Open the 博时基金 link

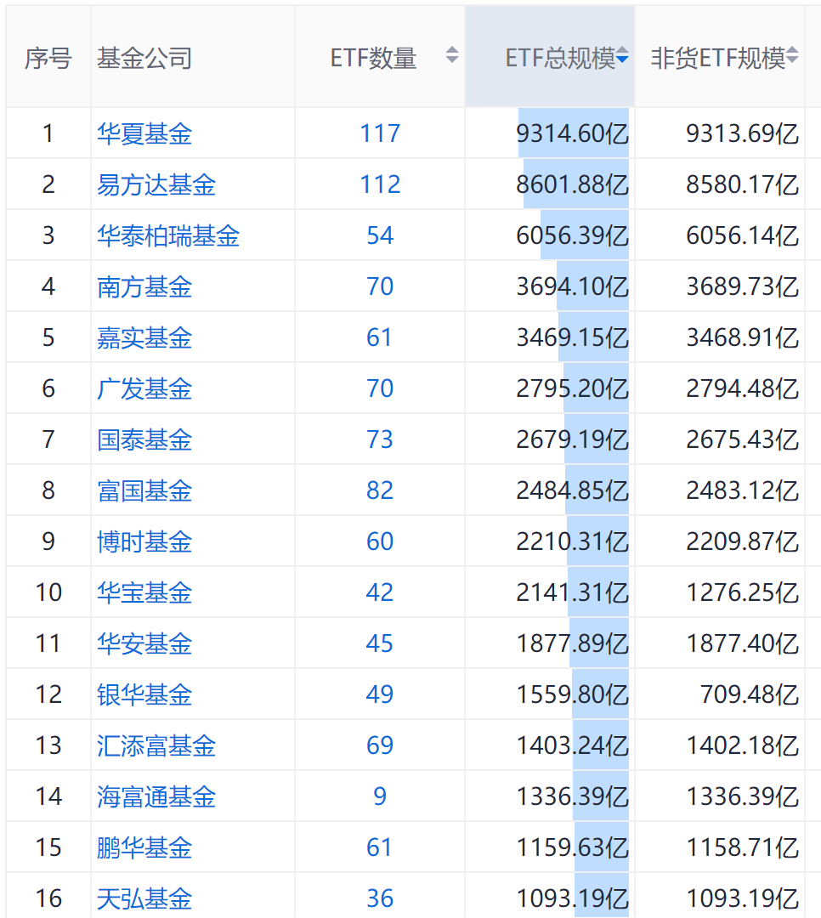tap(144, 541)
